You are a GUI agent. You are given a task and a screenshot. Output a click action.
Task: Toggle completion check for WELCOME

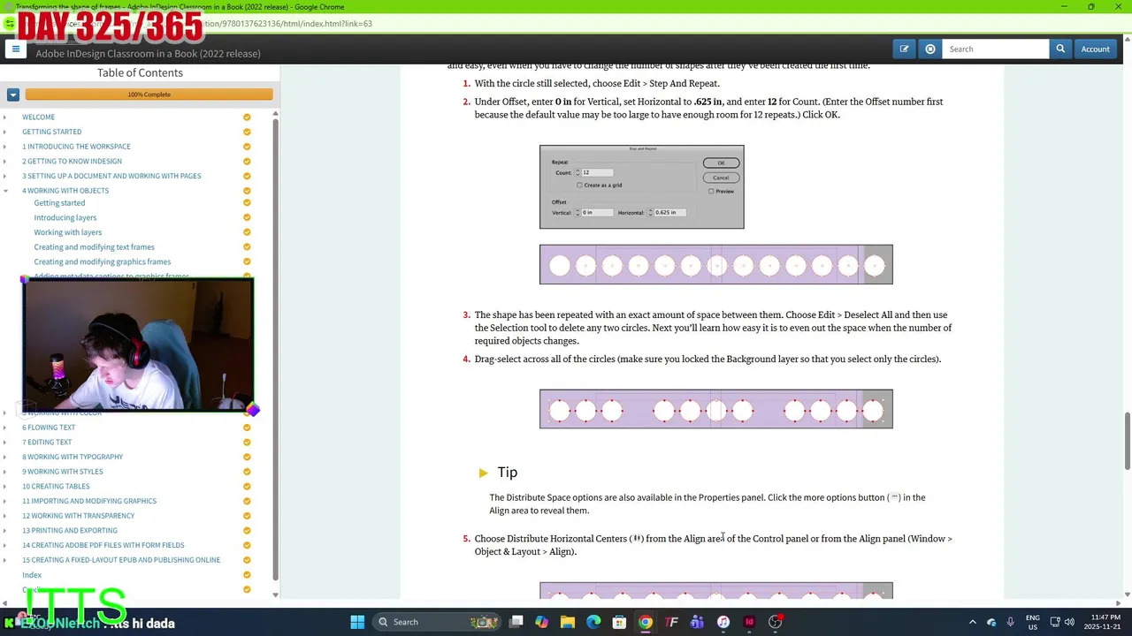click(x=247, y=117)
